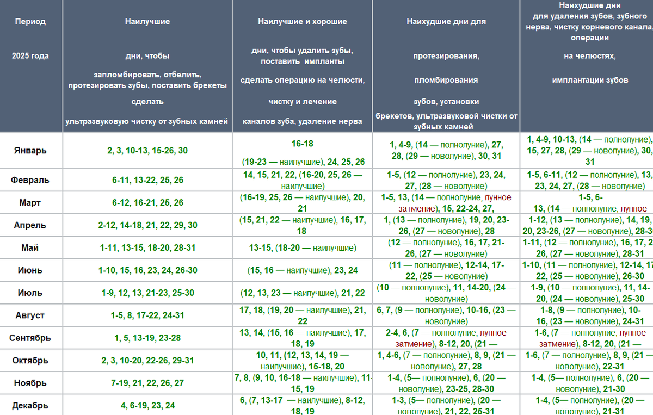Click November cell ending 'новолуние), 21-30'
The width and height of the screenshot is (653, 415).
(587, 383)
